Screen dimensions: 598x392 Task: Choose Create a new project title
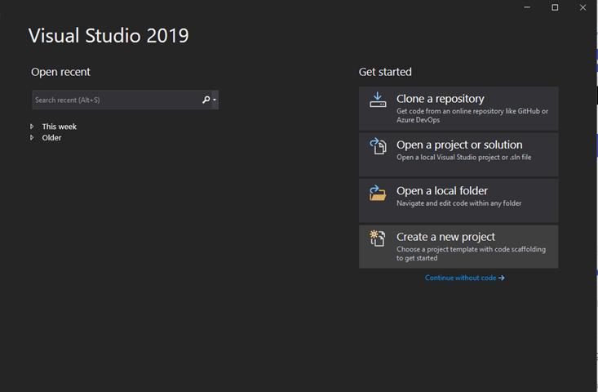point(445,237)
